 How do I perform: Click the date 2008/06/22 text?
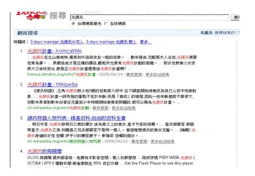coord(116,141)
